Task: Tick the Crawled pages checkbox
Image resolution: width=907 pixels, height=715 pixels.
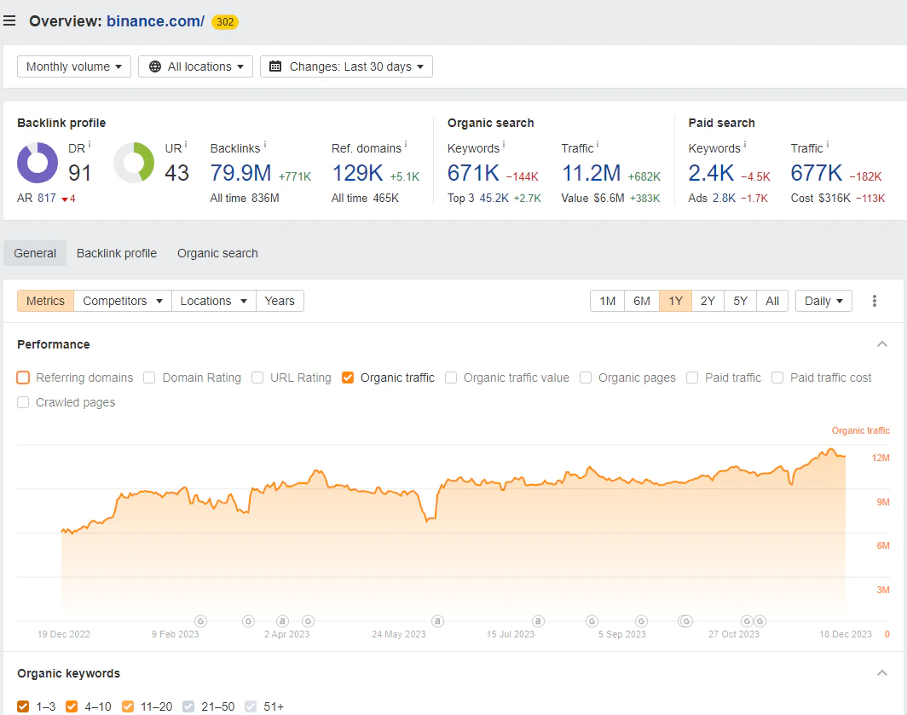Action: [23, 402]
